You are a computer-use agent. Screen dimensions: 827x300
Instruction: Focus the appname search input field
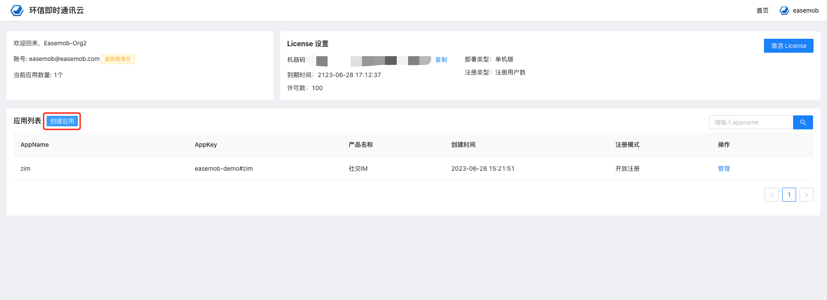(x=751, y=122)
